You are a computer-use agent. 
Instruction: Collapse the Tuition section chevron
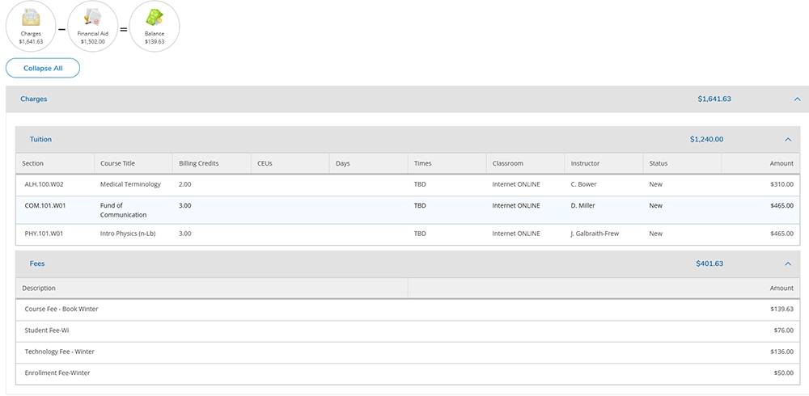788,139
